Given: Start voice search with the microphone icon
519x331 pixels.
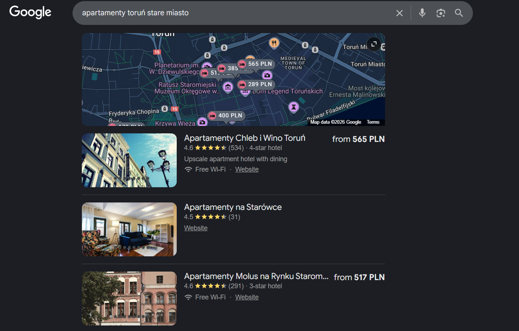Looking at the screenshot, I should pyautogui.click(x=422, y=13).
